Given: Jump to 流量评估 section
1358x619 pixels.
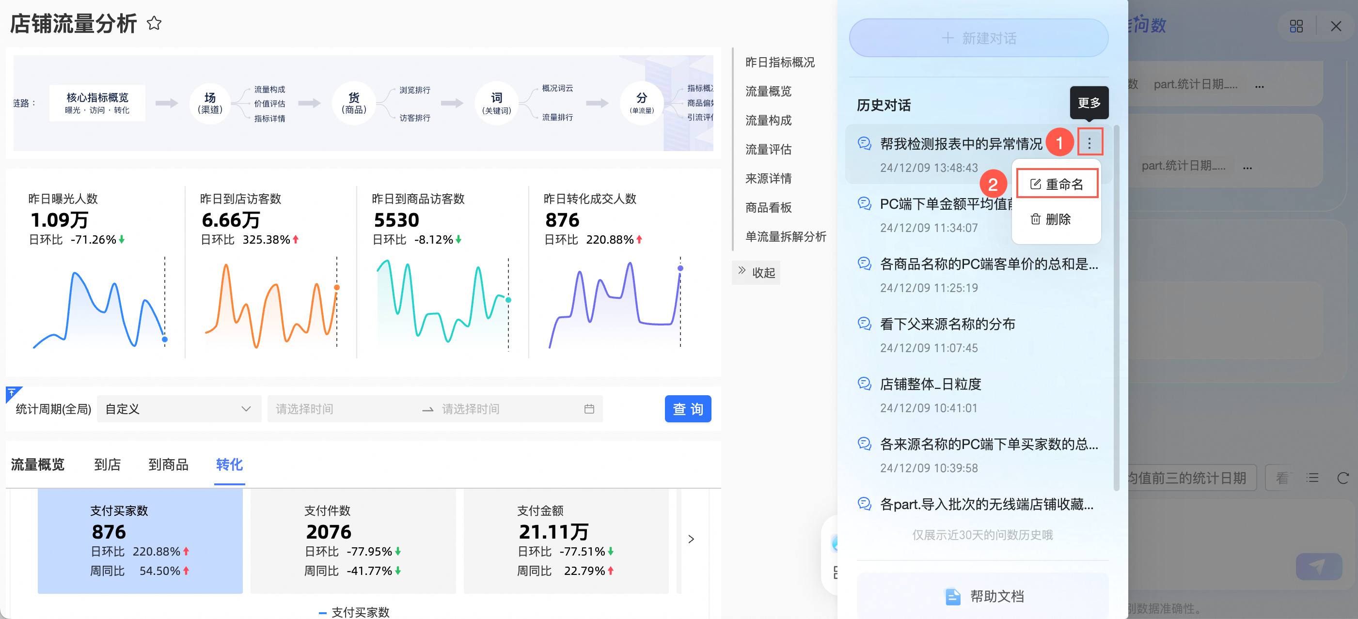Looking at the screenshot, I should pyautogui.click(x=768, y=149).
